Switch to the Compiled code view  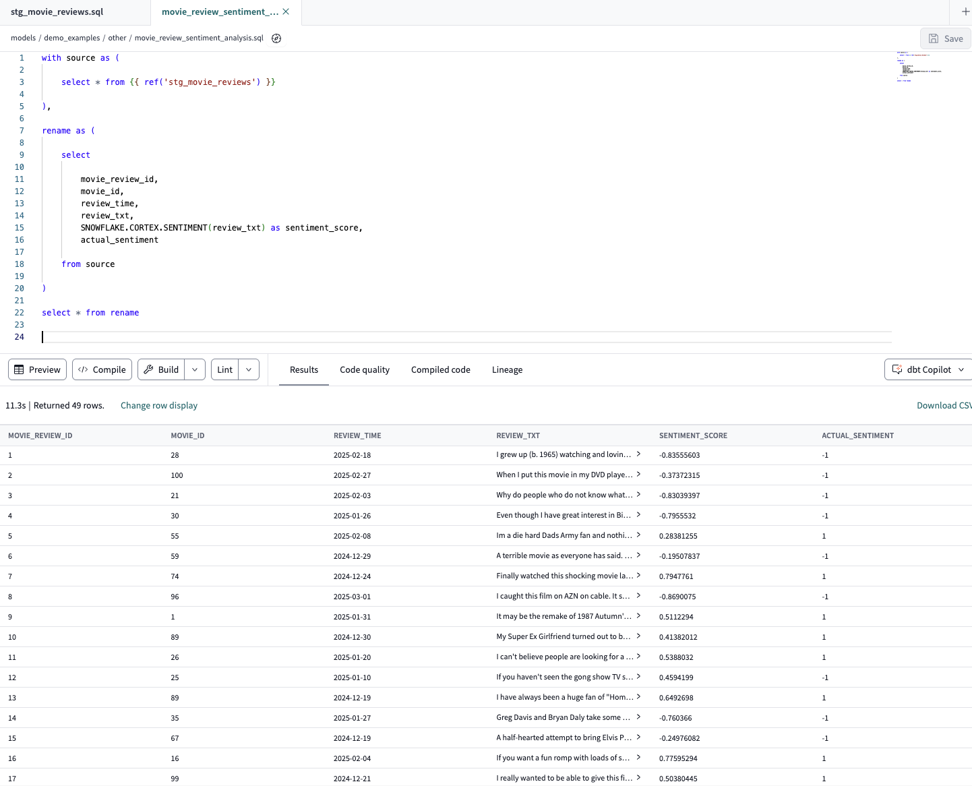click(440, 369)
